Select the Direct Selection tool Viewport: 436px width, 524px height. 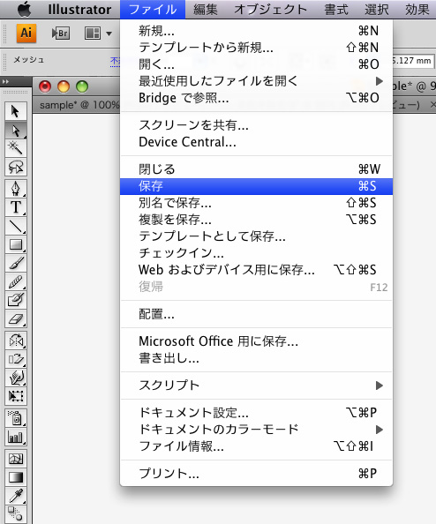15,130
